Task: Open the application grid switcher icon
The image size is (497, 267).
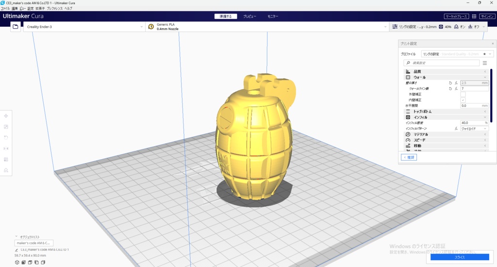Action: (474, 17)
